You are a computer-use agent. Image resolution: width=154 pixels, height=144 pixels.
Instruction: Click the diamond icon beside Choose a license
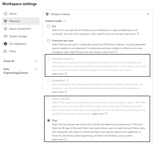click(x=47, y=14)
